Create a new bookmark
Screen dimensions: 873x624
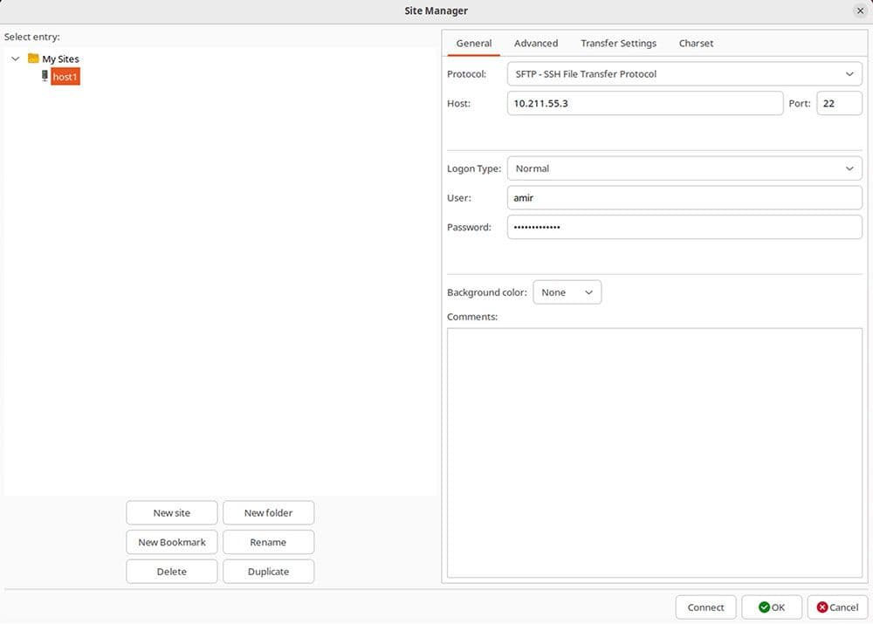(x=171, y=542)
